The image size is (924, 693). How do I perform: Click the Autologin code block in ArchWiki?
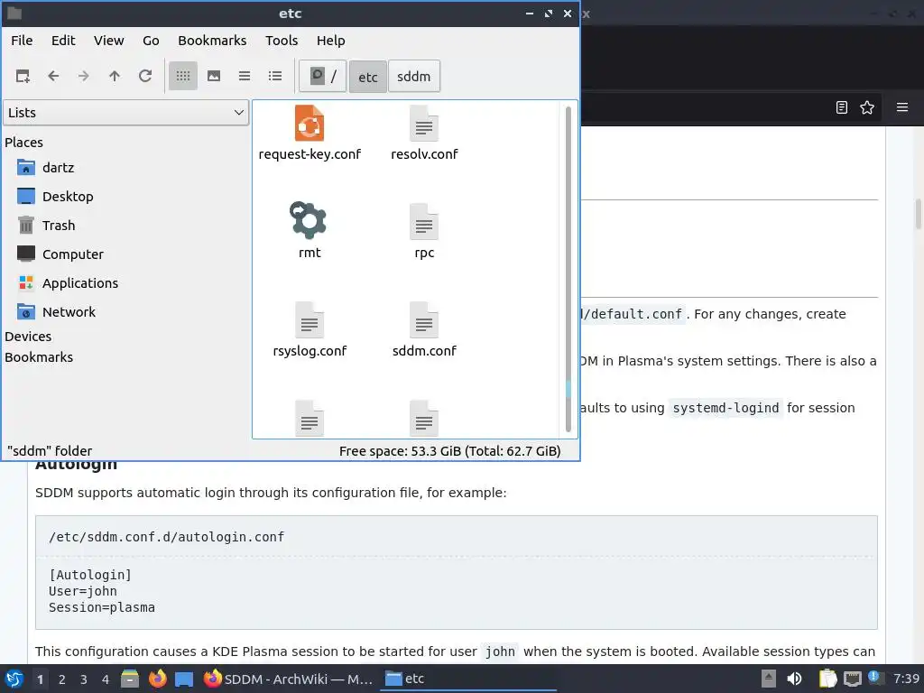click(x=456, y=572)
